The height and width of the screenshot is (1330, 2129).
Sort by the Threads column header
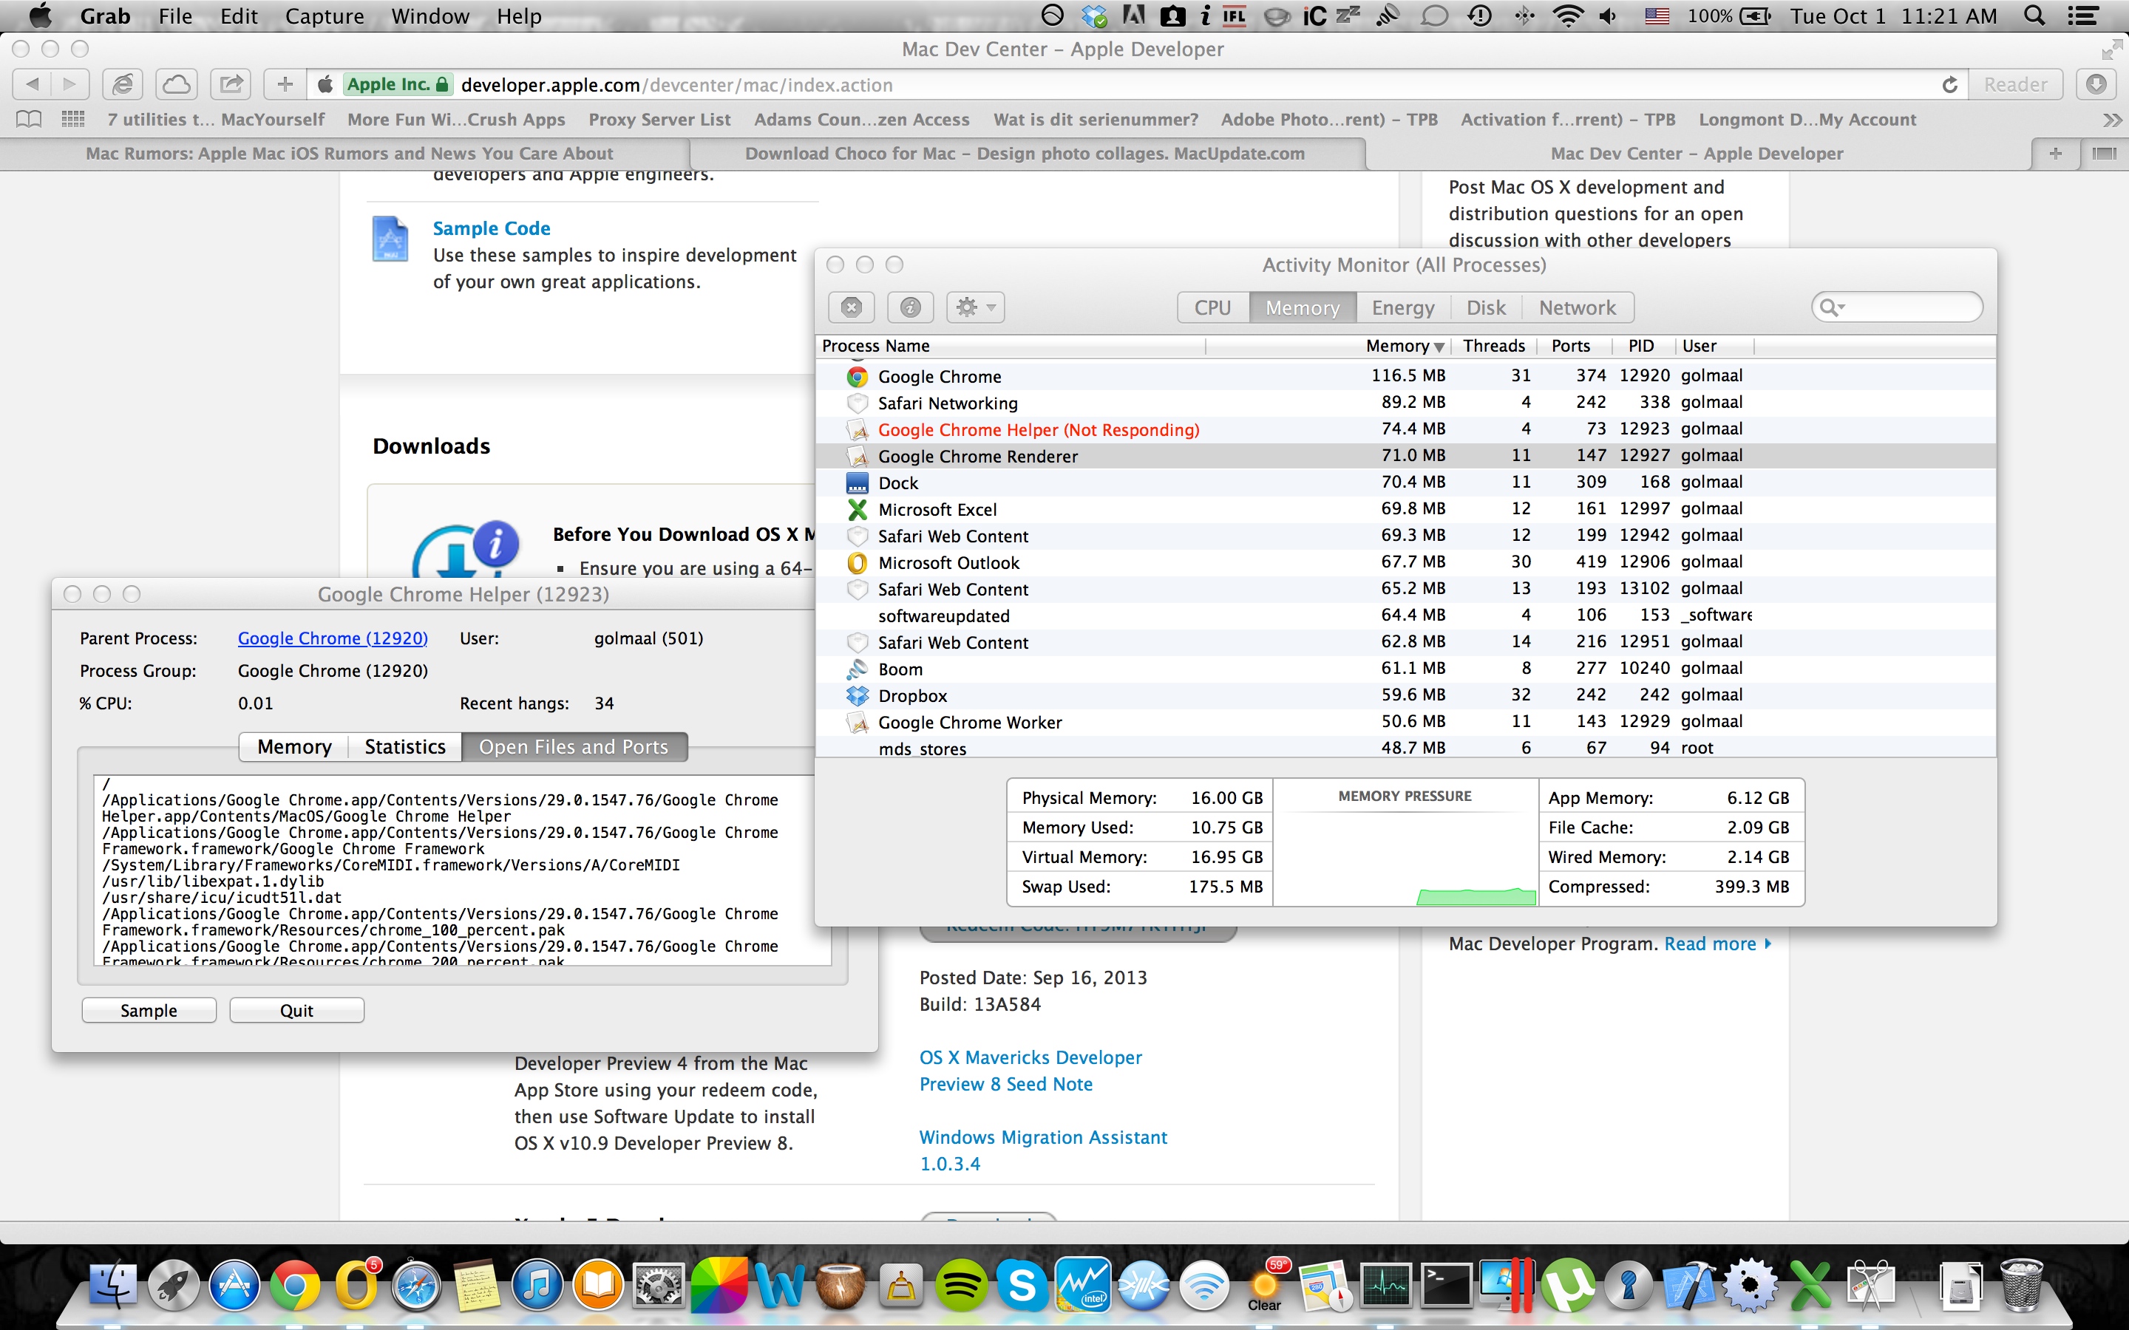(1493, 346)
